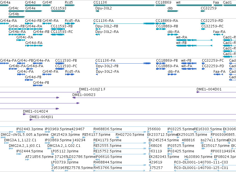The image size is (236, 172).
Task: Click protein Gr64e-PB
Action: [41, 83]
